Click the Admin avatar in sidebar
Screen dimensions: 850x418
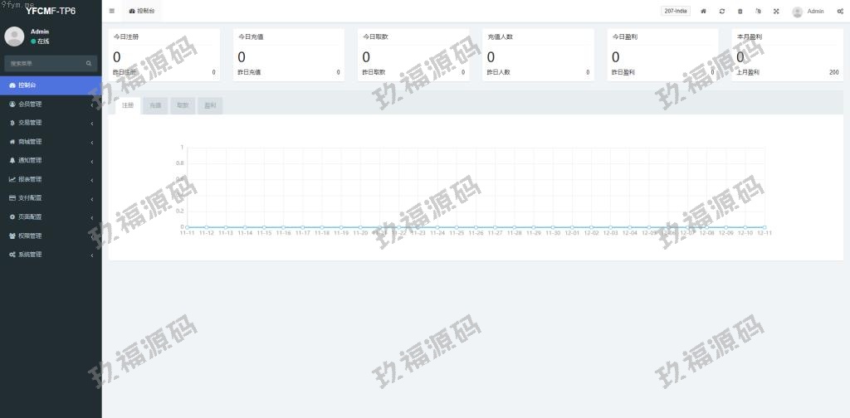tap(14, 36)
